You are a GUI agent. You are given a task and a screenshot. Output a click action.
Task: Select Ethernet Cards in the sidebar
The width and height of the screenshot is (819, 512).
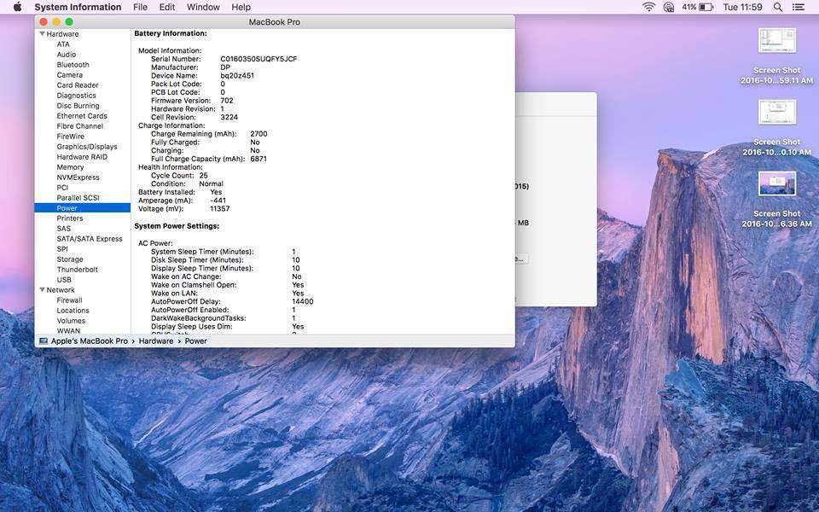[x=82, y=116]
